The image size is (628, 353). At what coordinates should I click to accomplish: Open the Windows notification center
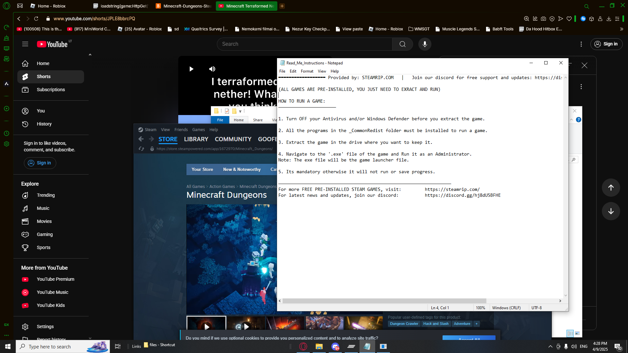pos(618,347)
